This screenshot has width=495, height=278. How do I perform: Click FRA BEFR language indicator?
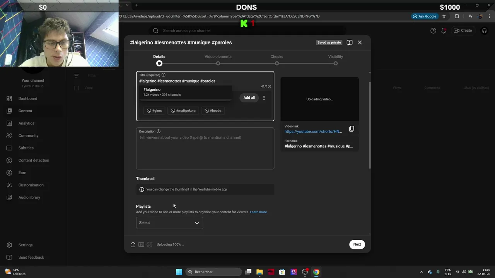448,272
